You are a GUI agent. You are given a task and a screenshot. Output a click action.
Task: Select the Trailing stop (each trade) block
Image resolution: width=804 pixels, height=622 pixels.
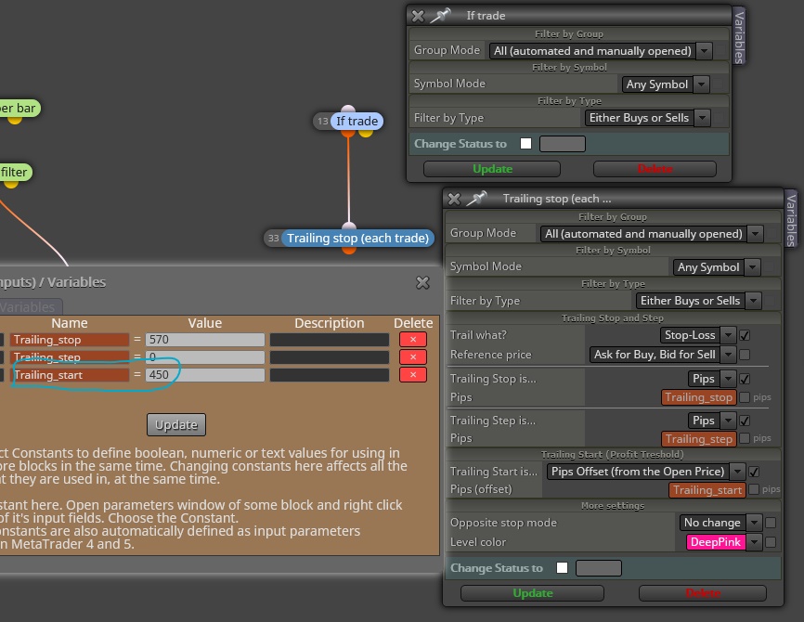point(357,238)
